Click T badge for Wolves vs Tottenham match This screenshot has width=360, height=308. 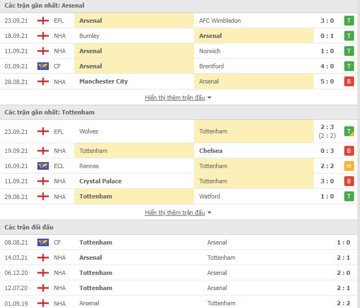click(349, 131)
